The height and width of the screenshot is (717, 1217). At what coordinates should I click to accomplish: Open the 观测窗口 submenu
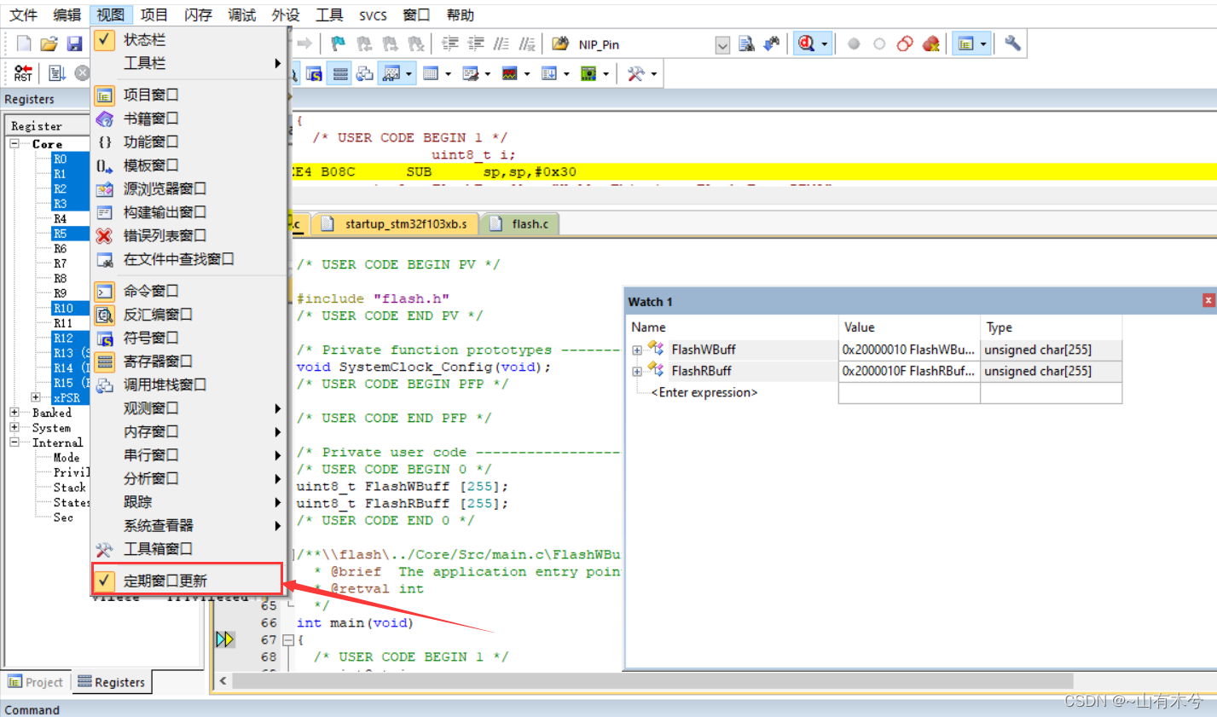click(188, 408)
